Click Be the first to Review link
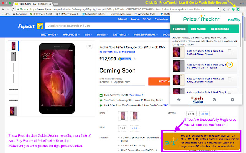The image size is (246, 153). 117,52
